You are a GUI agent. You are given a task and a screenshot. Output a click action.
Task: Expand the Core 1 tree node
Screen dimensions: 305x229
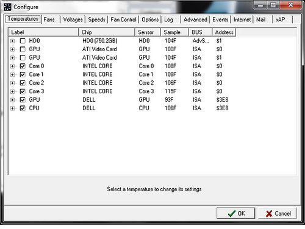click(12, 74)
